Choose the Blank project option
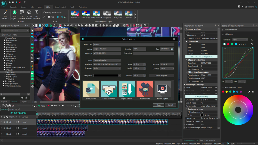This screenshot has height=145, width=258. click(x=91, y=90)
